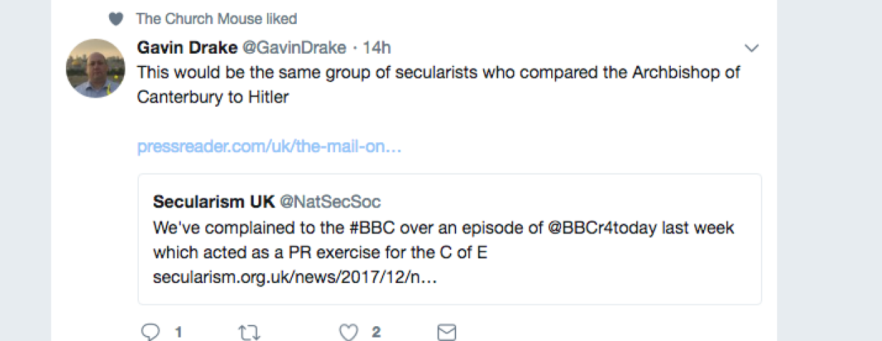
Task: Click the reply count of 1
Action: pyautogui.click(x=179, y=332)
